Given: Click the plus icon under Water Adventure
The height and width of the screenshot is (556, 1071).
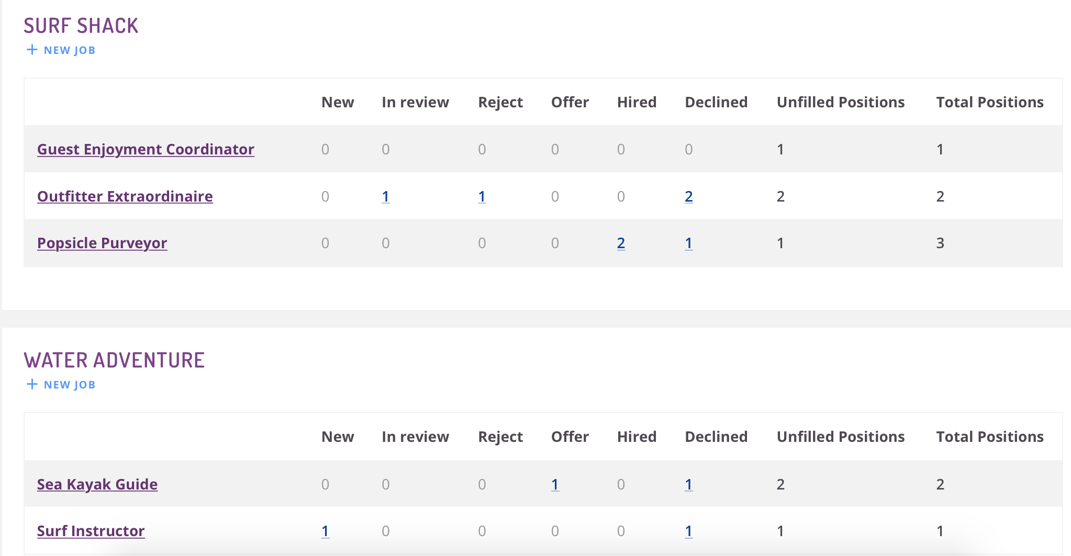Looking at the screenshot, I should pyautogui.click(x=32, y=384).
